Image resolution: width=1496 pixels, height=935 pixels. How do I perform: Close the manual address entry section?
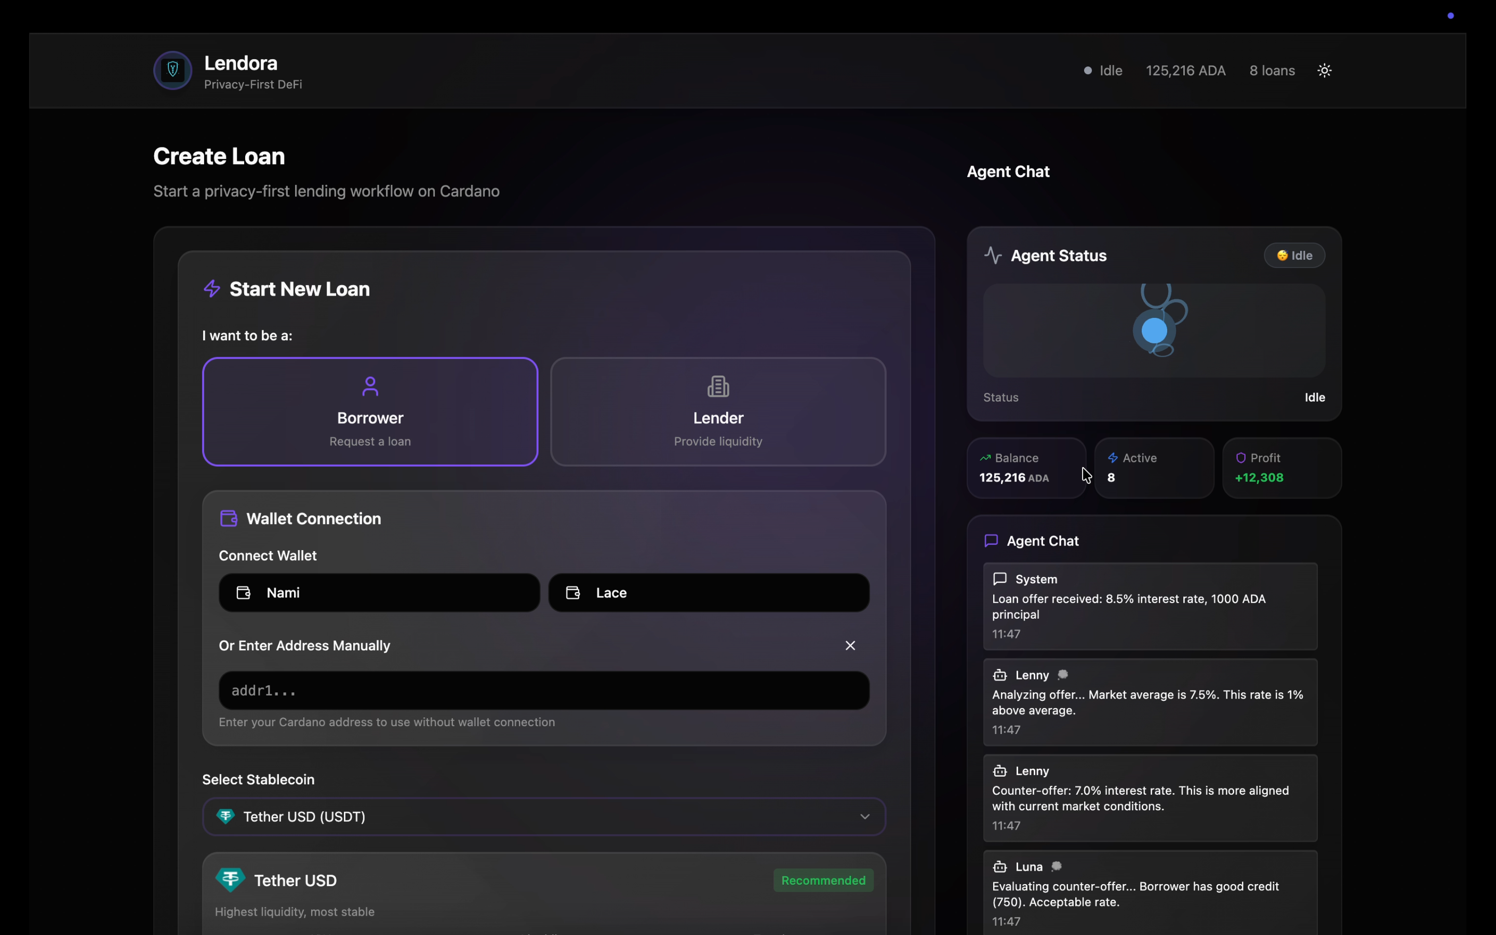pos(850,646)
